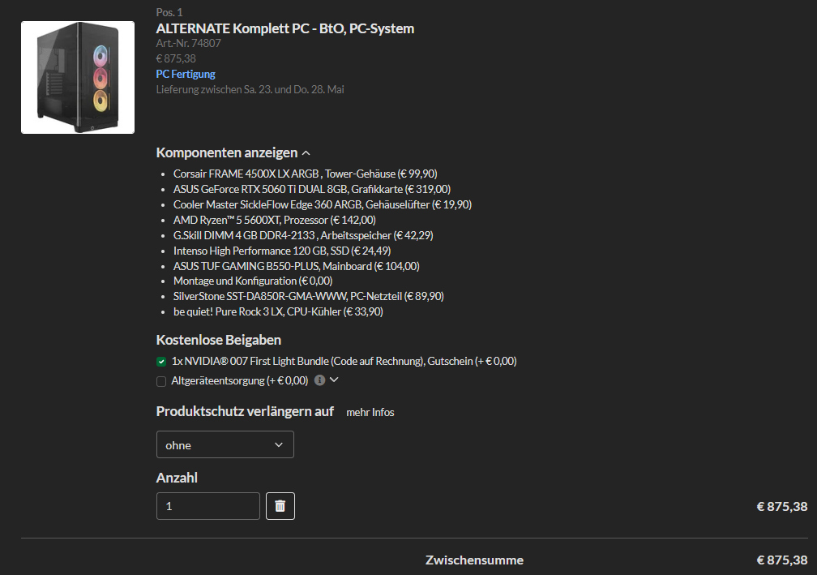Click the Intenso High Performance SSD entry
Viewport: 817px width, 575px height.
pyautogui.click(x=282, y=251)
